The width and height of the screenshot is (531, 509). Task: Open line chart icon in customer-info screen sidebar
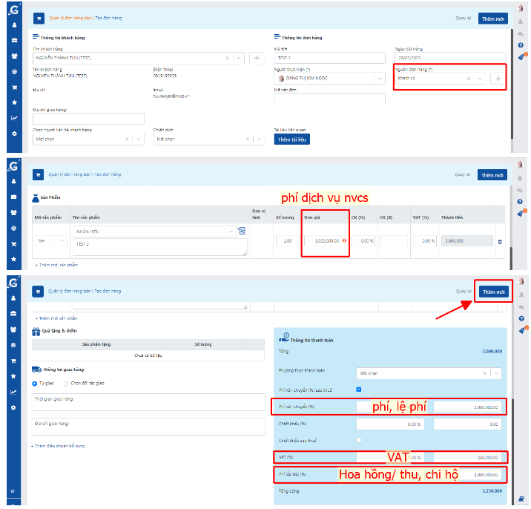tap(14, 118)
